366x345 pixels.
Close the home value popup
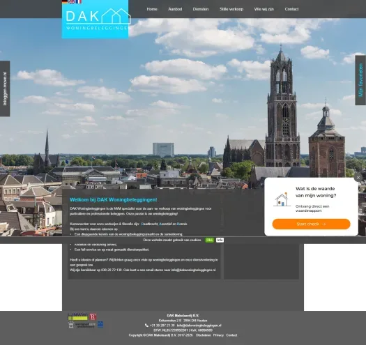358,178
